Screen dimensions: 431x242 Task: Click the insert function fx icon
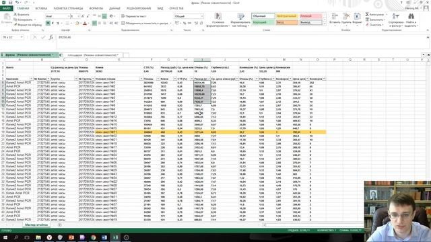coord(51,37)
